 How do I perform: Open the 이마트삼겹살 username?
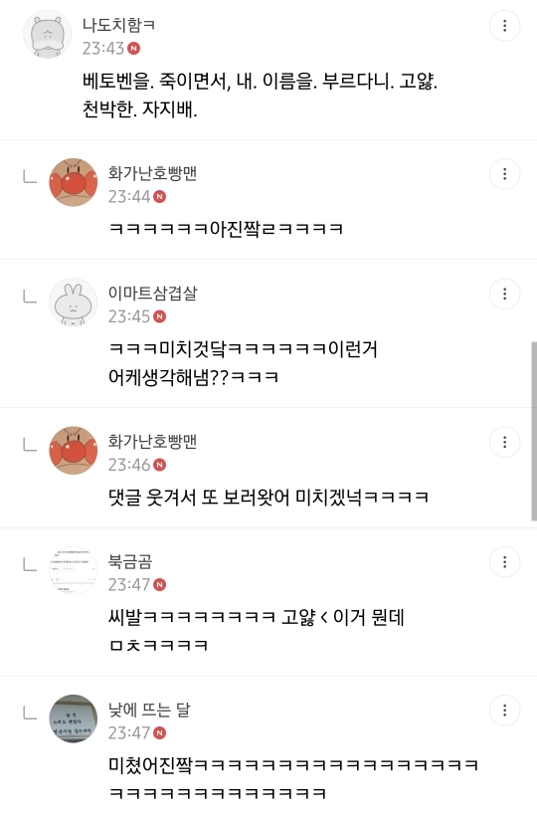point(152,293)
